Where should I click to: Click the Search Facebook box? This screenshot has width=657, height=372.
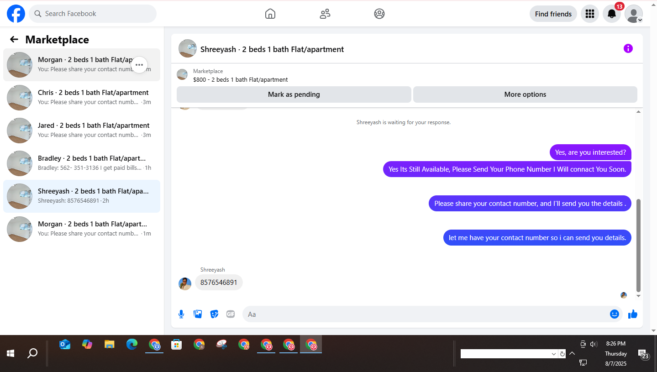tap(93, 14)
